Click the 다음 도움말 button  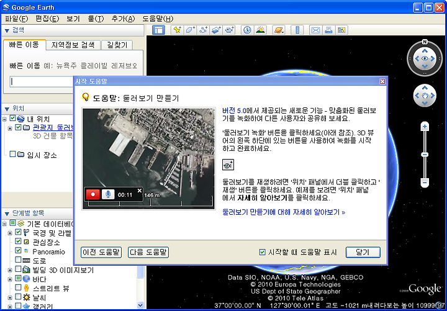(x=148, y=252)
